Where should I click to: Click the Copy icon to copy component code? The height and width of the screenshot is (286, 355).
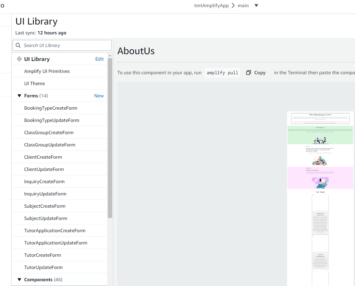(249, 72)
